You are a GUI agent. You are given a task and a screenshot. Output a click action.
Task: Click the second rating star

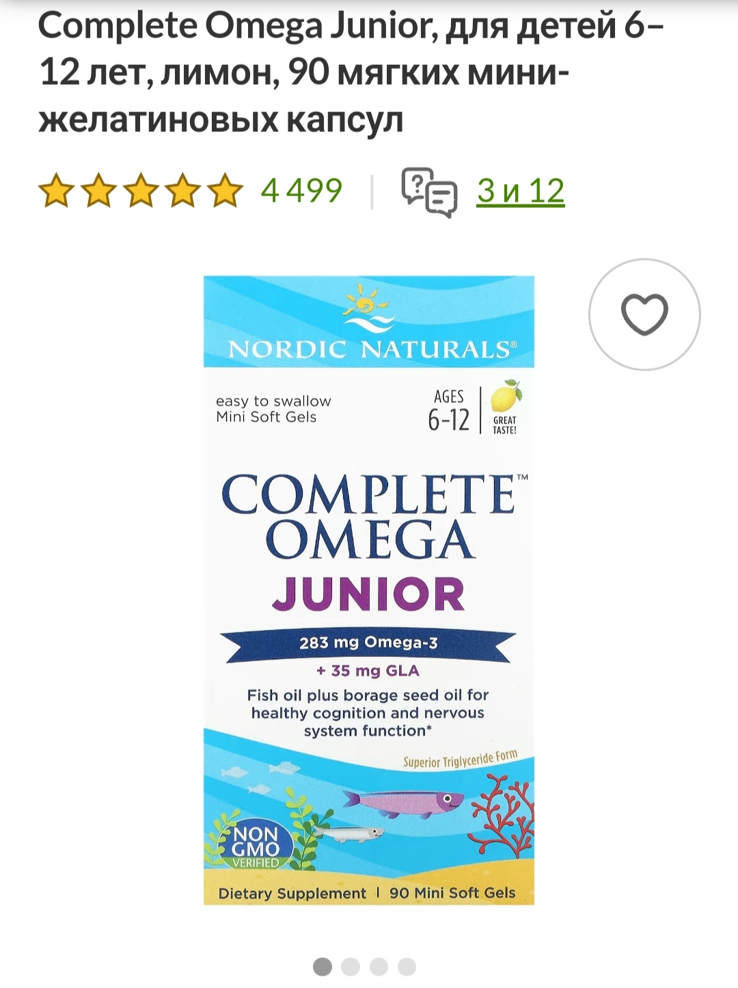point(98,191)
